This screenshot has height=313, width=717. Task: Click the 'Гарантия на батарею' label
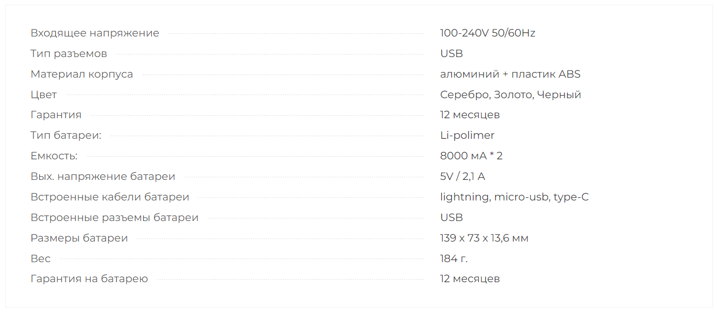pos(89,279)
